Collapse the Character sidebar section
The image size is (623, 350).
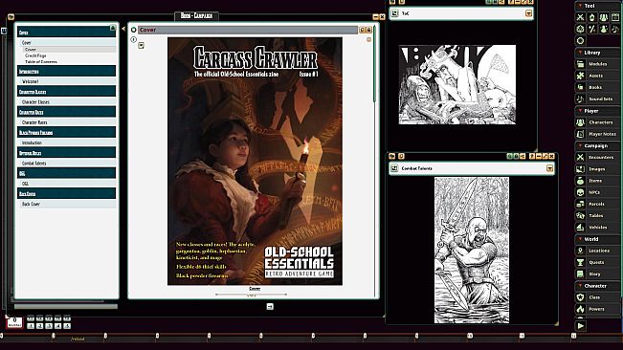click(597, 286)
